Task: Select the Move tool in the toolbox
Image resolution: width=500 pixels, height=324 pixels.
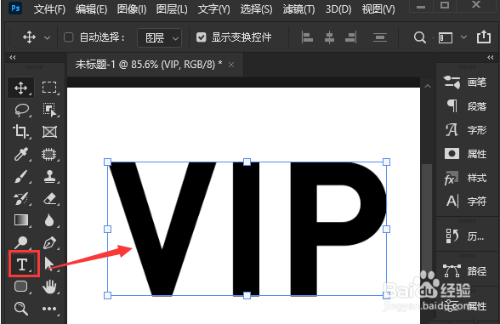Action: [x=20, y=88]
